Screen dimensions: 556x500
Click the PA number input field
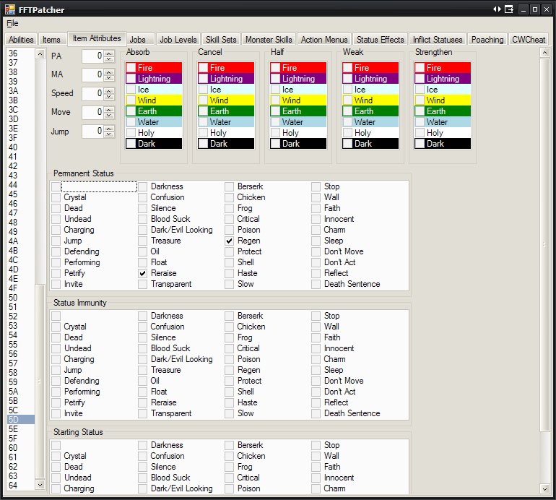click(x=92, y=56)
